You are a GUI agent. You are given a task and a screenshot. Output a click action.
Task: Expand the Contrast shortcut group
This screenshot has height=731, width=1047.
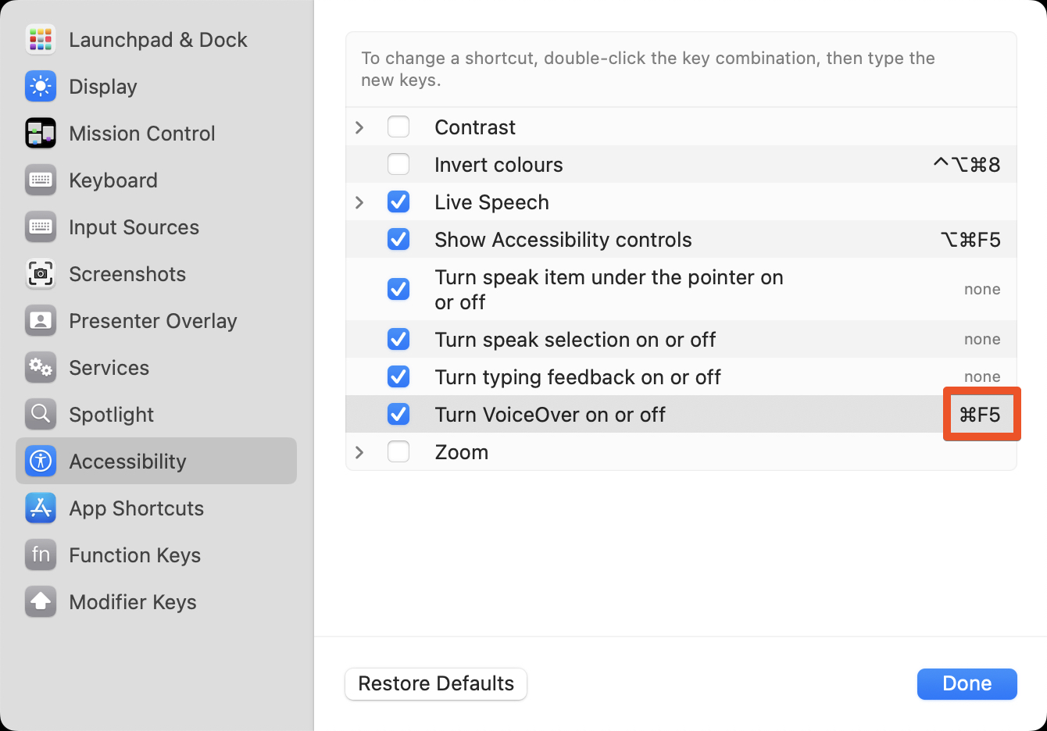coord(360,127)
